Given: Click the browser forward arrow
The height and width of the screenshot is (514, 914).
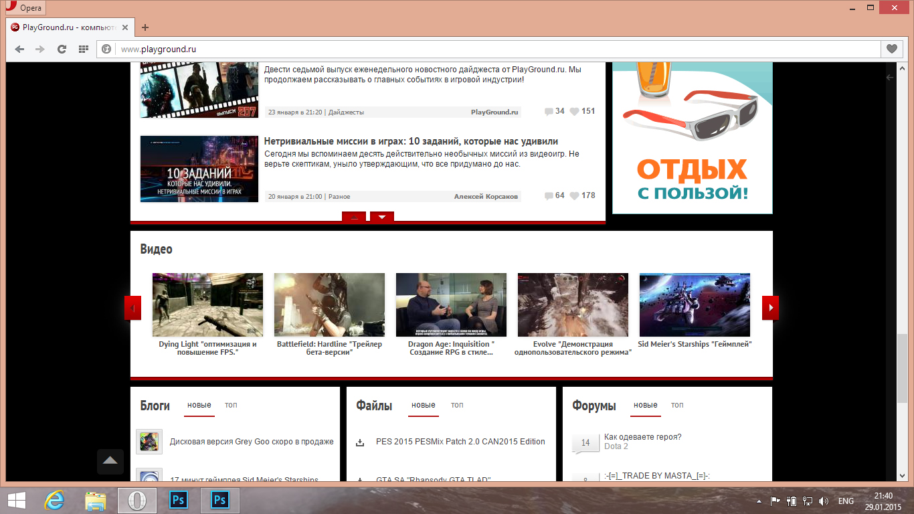Looking at the screenshot, I should click(x=40, y=49).
